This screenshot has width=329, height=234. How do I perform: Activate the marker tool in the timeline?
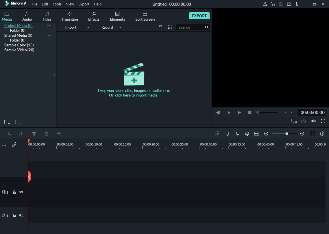pos(227,133)
